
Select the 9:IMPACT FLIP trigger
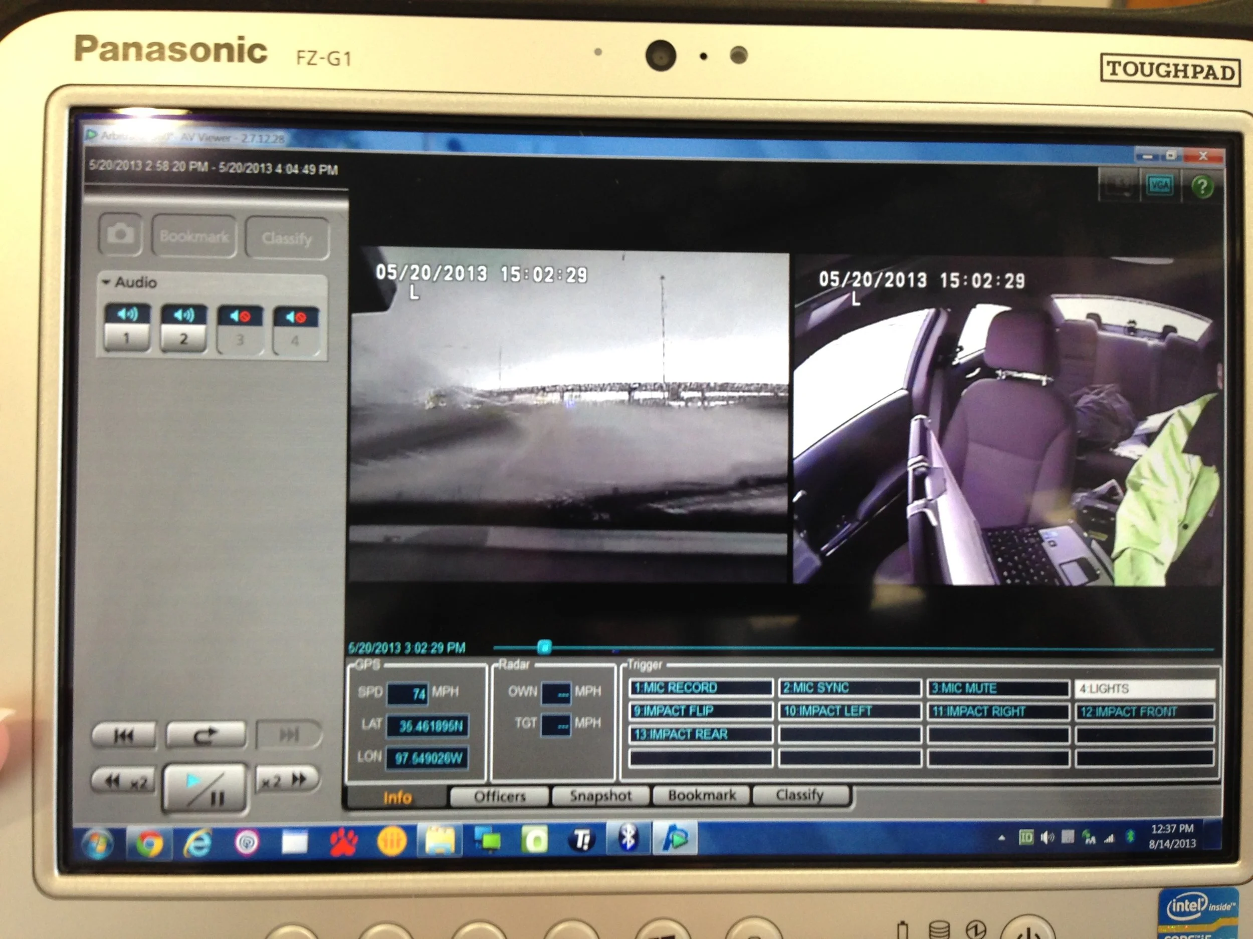[x=701, y=711]
